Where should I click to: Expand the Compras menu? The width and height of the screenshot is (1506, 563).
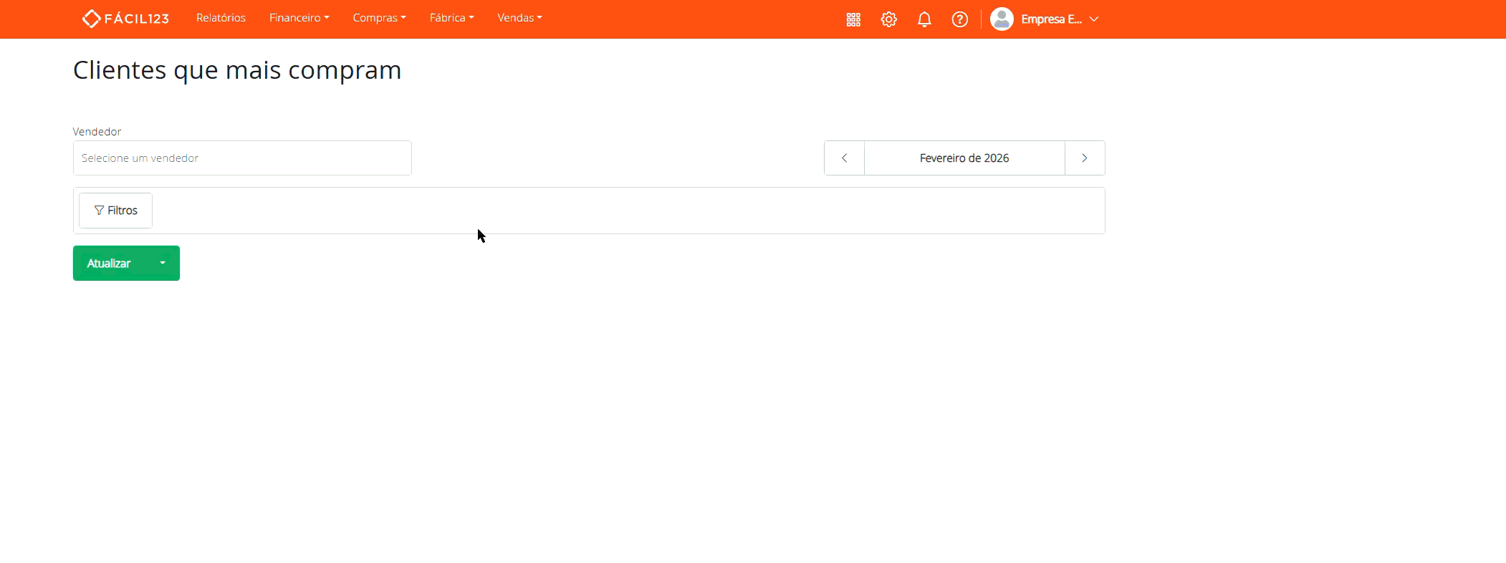(x=379, y=18)
